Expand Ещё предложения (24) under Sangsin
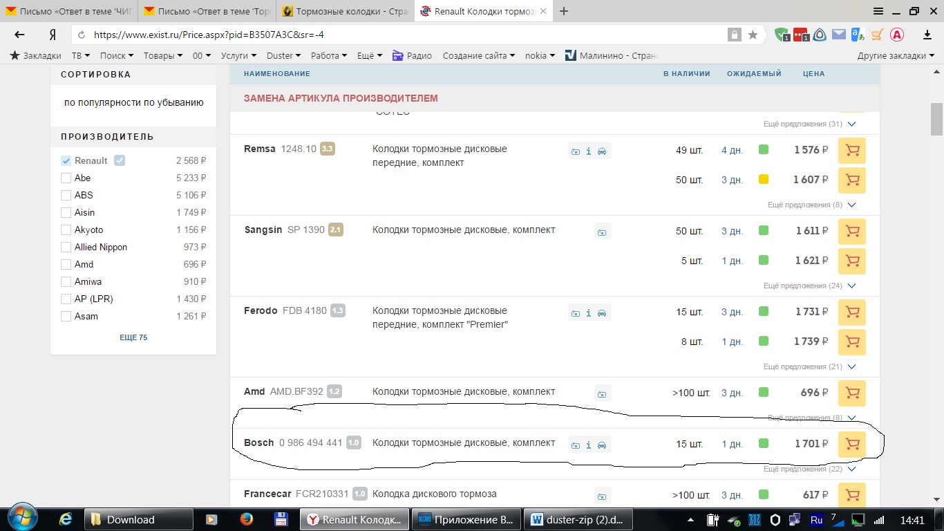The width and height of the screenshot is (944, 531). 809,286
